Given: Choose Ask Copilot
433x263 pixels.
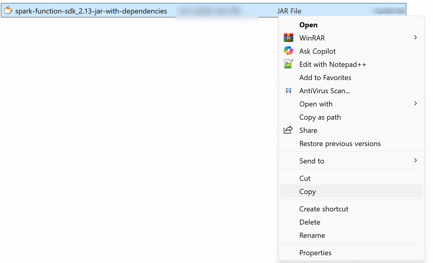Looking at the screenshot, I should click(351, 51).
